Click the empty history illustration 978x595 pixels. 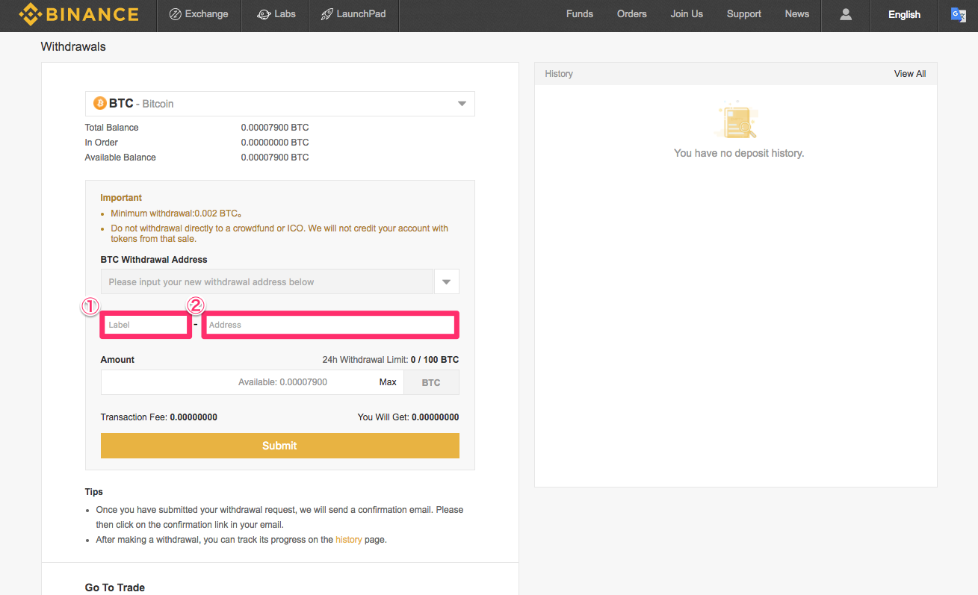coord(736,121)
